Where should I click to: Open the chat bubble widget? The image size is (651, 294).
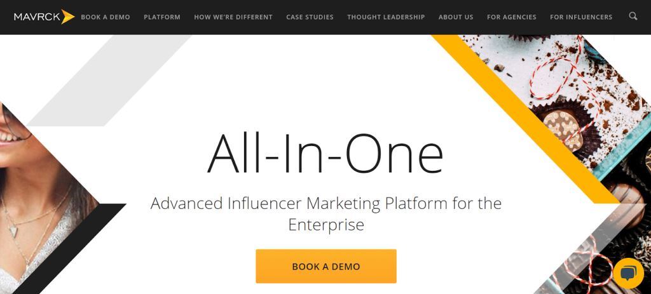[628, 273]
